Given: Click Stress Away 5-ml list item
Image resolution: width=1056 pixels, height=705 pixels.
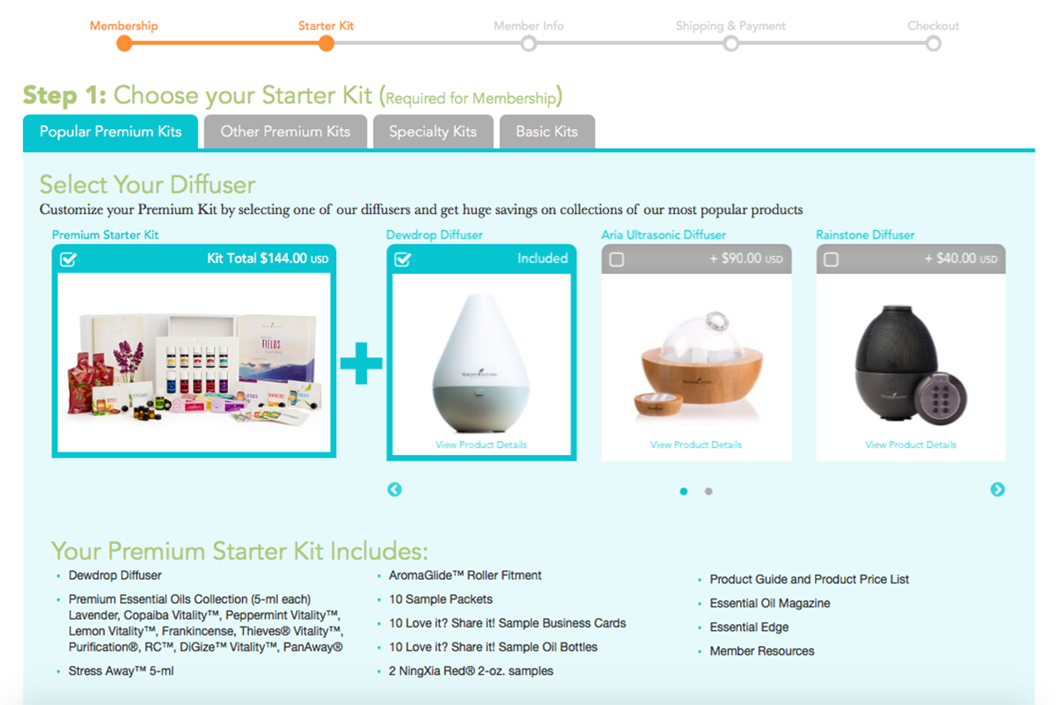Looking at the screenshot, I should pyautogui.click(x=121, y=672).
